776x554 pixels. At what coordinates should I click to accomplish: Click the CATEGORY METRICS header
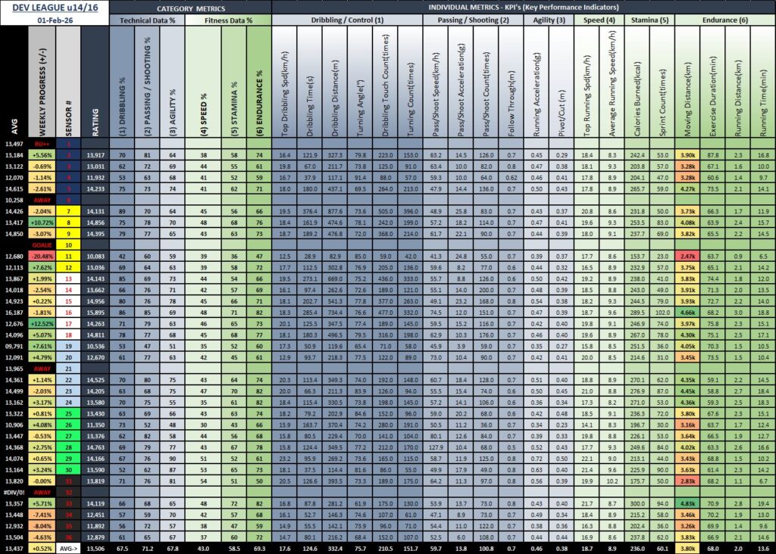coord(189,8)
